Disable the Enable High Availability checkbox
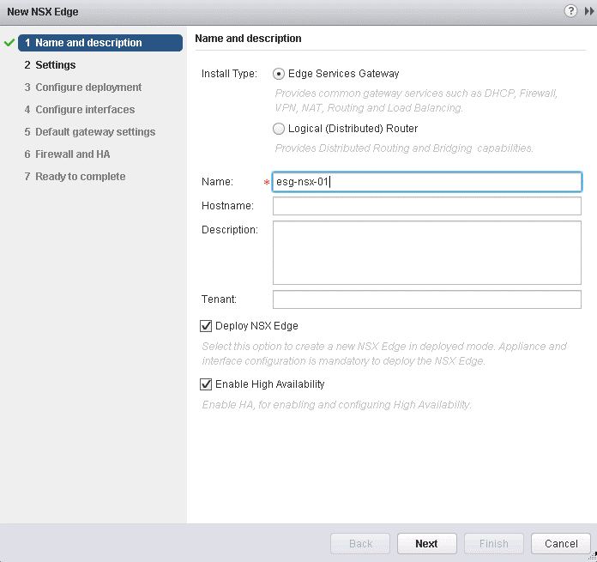Screen dimensions: 597x562 pos(206,384)
